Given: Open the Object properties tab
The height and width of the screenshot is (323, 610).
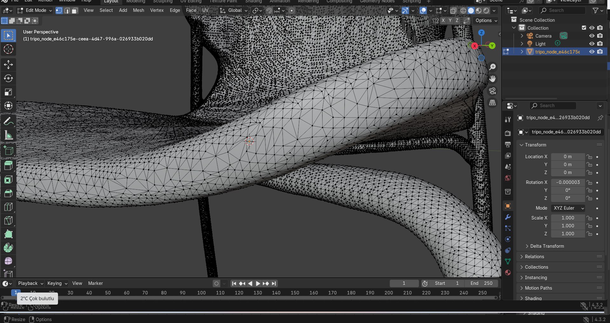Looking at the screenshot, I should click(508, 206).
